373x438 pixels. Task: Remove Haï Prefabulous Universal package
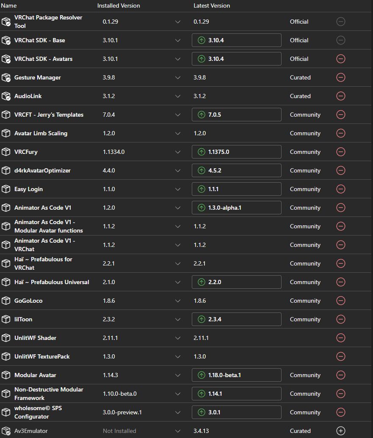340,282
